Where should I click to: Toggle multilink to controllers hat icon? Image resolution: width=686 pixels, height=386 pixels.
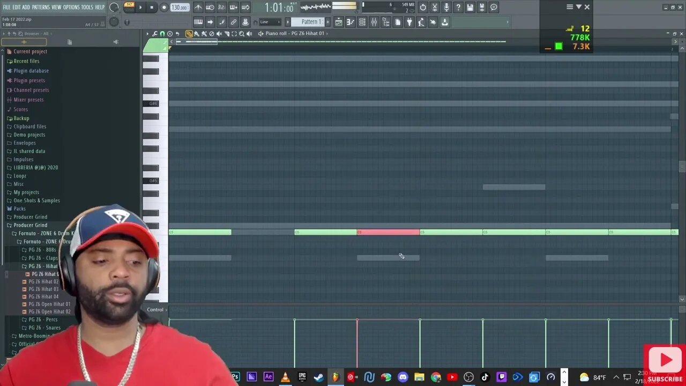click(x=245, y=22)
